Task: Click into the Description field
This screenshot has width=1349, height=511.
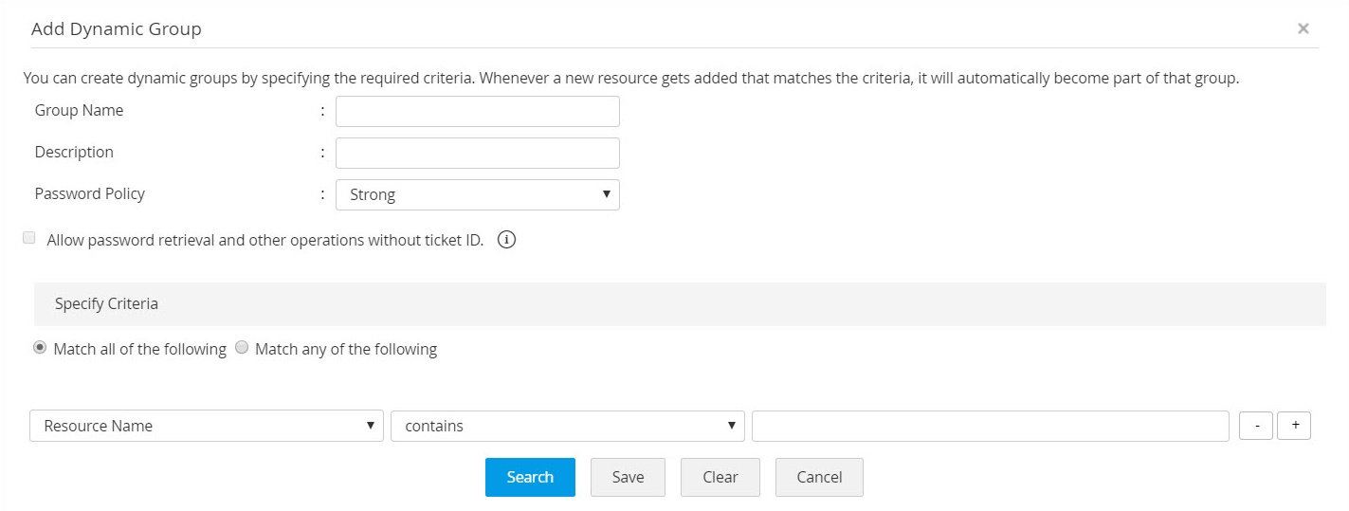Action: click(x=477, y=153)
